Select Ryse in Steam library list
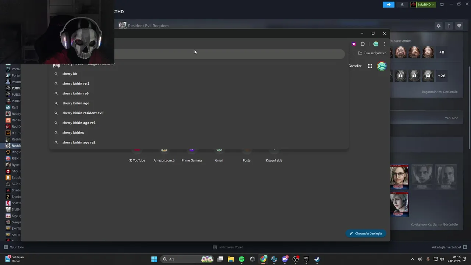The width and height of the screenshot is (471, 265). [x=13, y=165]
